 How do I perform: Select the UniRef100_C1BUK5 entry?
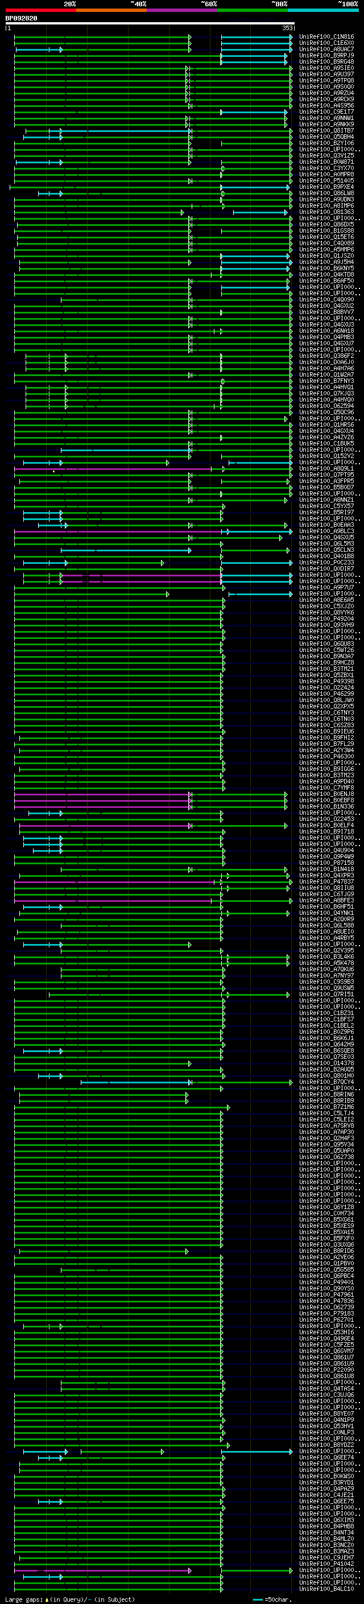(326, 444)
